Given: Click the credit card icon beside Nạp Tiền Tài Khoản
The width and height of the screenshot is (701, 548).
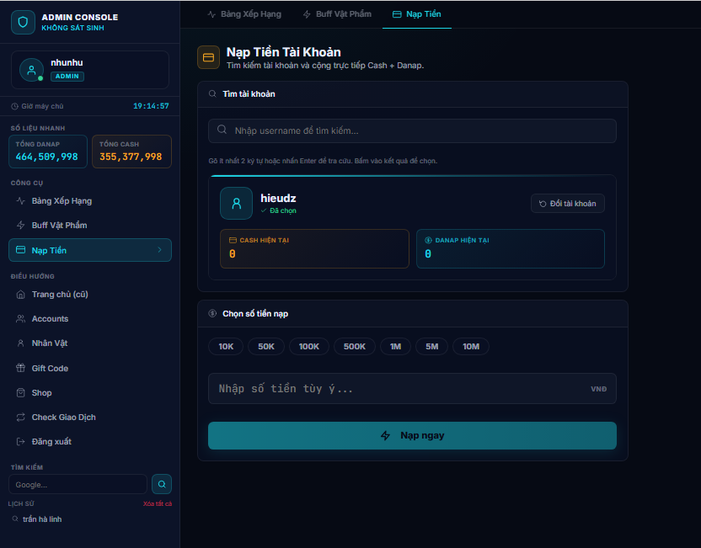Looking at the screenshot, I should tap(208, 57).
